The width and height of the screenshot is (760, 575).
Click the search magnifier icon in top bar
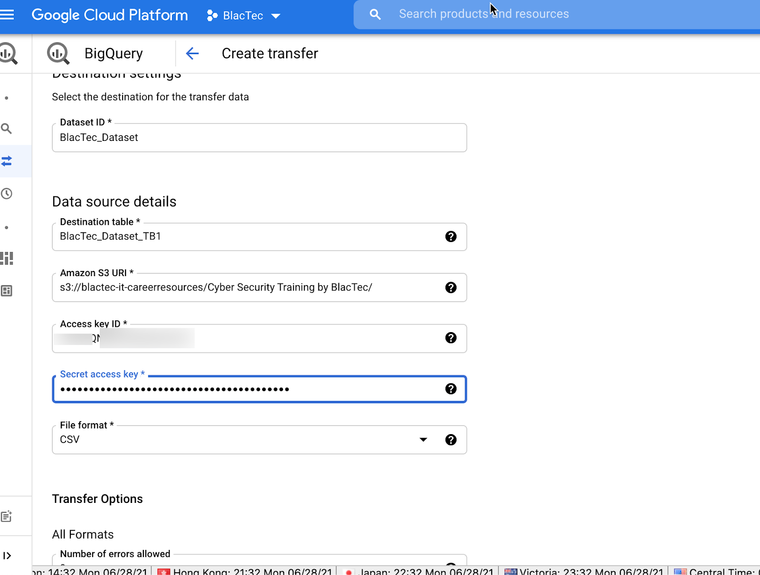click(375, 14)
